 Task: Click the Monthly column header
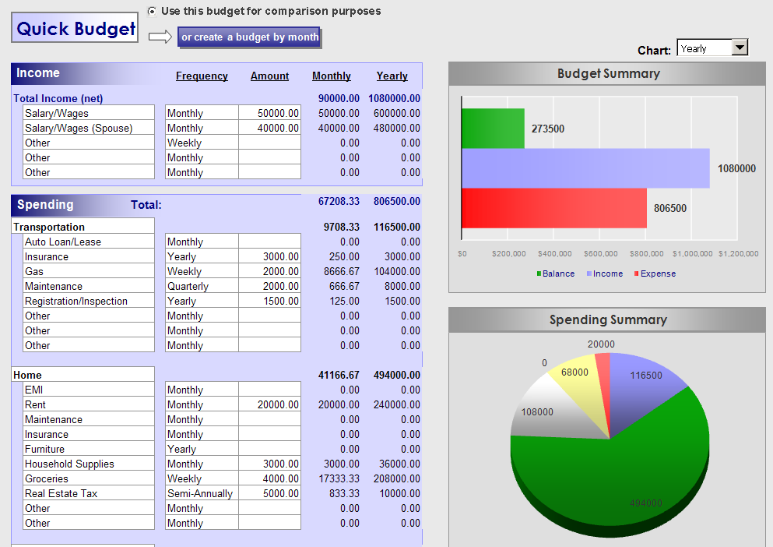coord(331,76)
